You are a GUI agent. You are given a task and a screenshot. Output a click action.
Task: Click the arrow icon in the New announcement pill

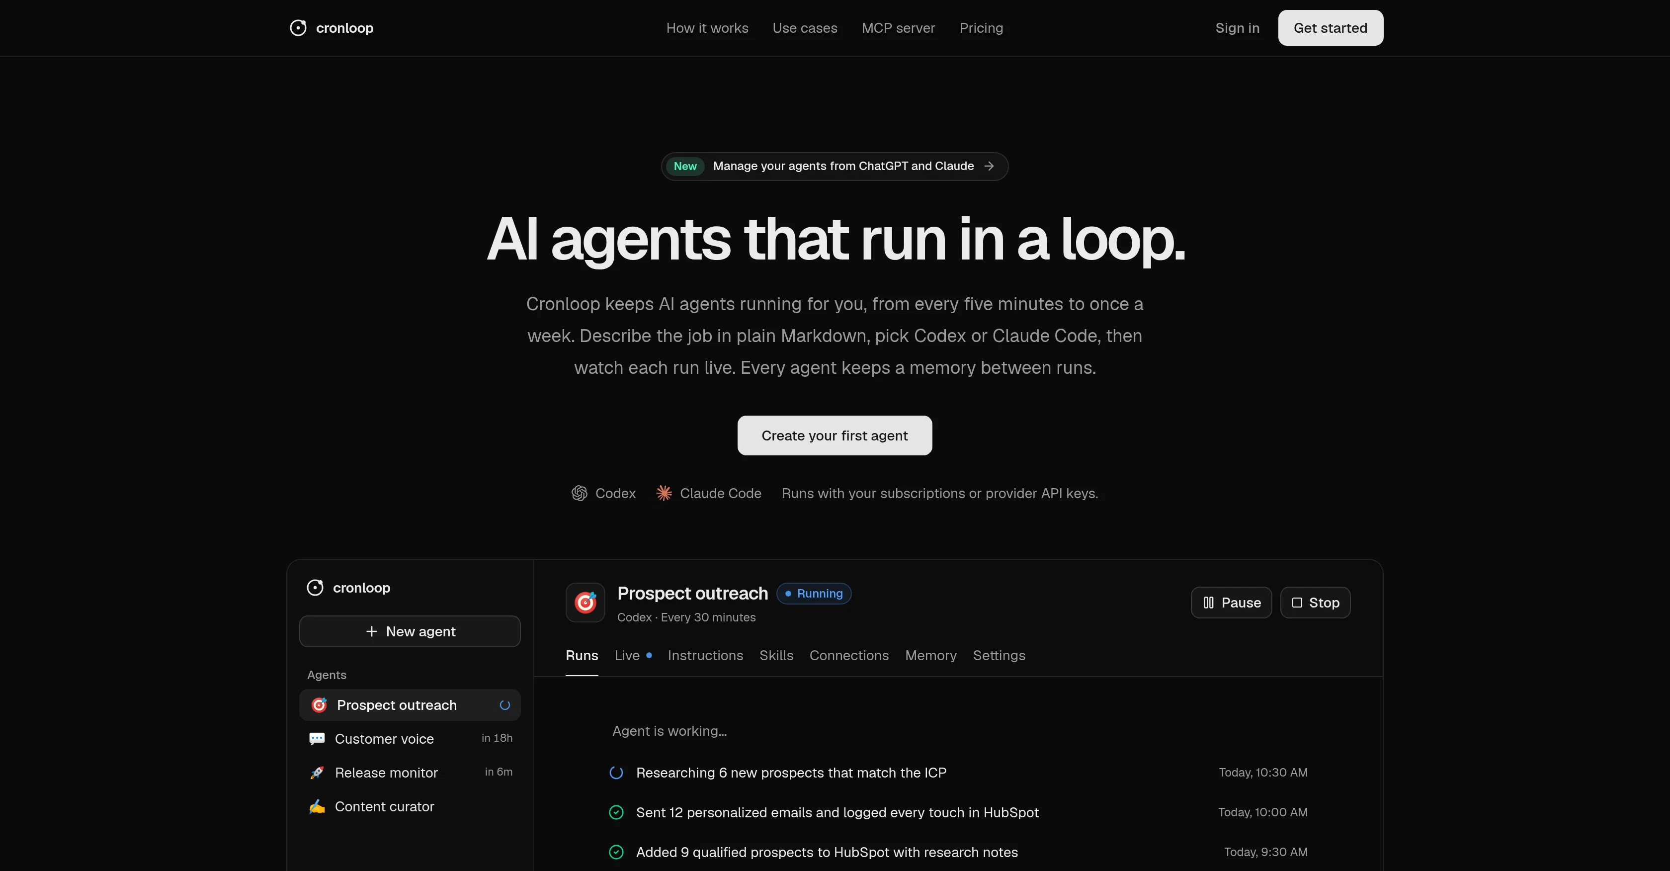point(989,166)
